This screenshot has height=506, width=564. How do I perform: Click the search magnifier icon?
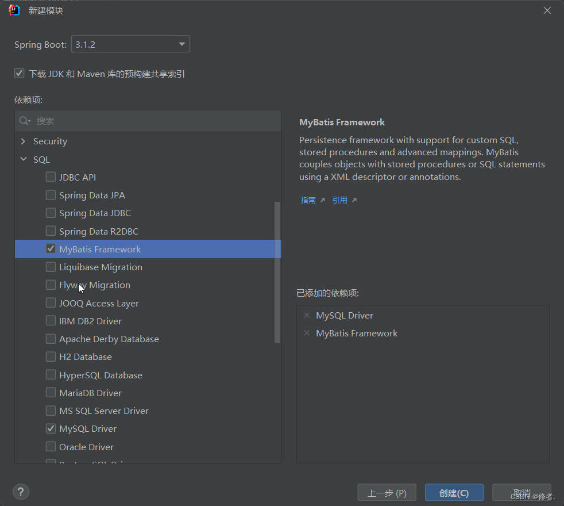[x=25, y=121]
